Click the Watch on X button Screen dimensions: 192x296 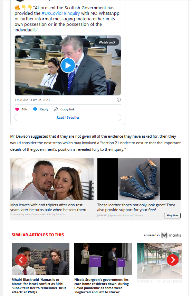tap(107, 42)
